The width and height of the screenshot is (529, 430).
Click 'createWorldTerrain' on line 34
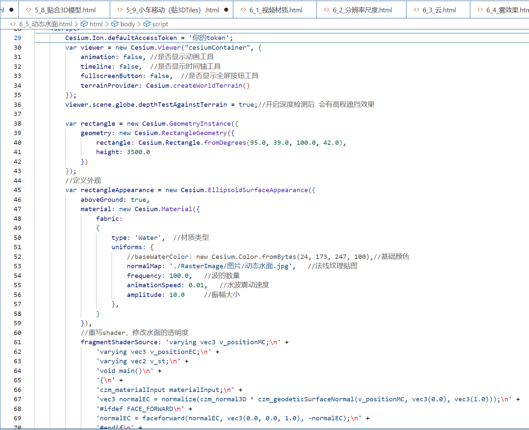(x=208, y=86)
